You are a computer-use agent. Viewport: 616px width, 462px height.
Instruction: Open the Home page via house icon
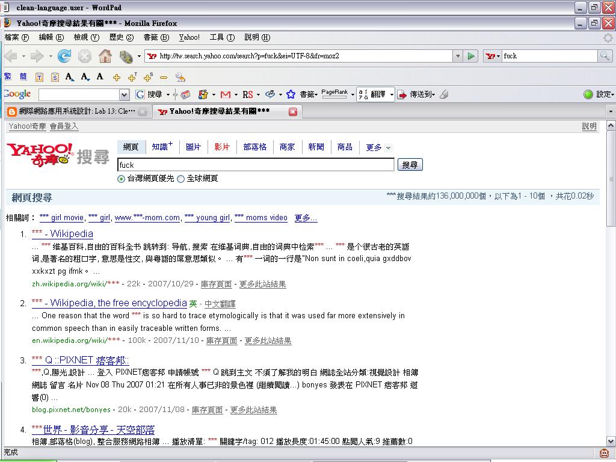pos(105,56)
